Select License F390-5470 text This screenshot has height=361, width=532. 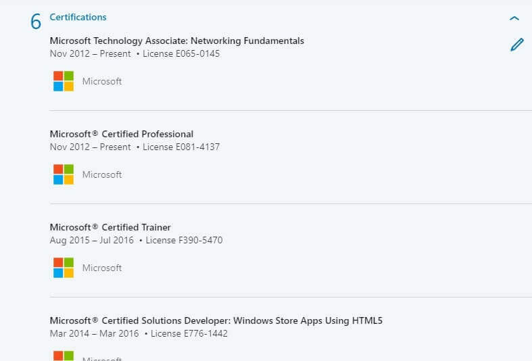[185, 240]
